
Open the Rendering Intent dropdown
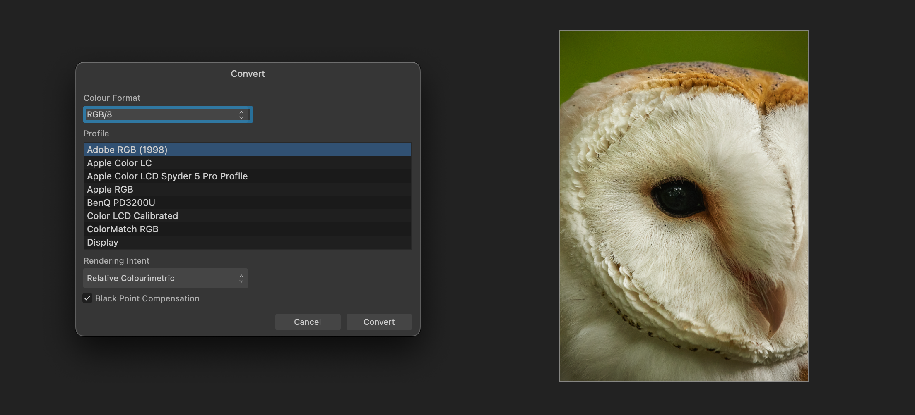click(x=165, y=278)
